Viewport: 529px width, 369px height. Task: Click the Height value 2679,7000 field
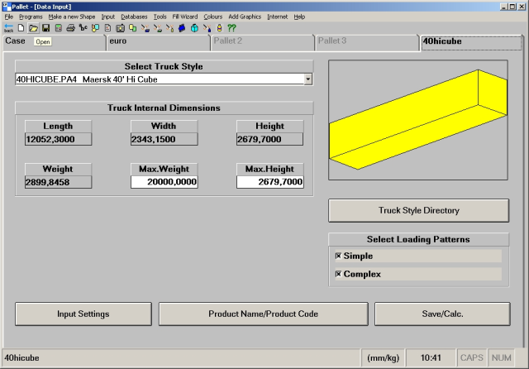pos(269,139)
